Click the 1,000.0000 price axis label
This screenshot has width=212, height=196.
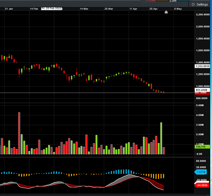pos(203,86)
